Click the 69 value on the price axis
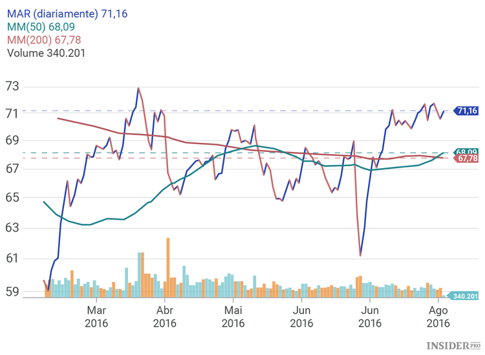The width and height of the screenshot is (485, 355). coord(12,140)
